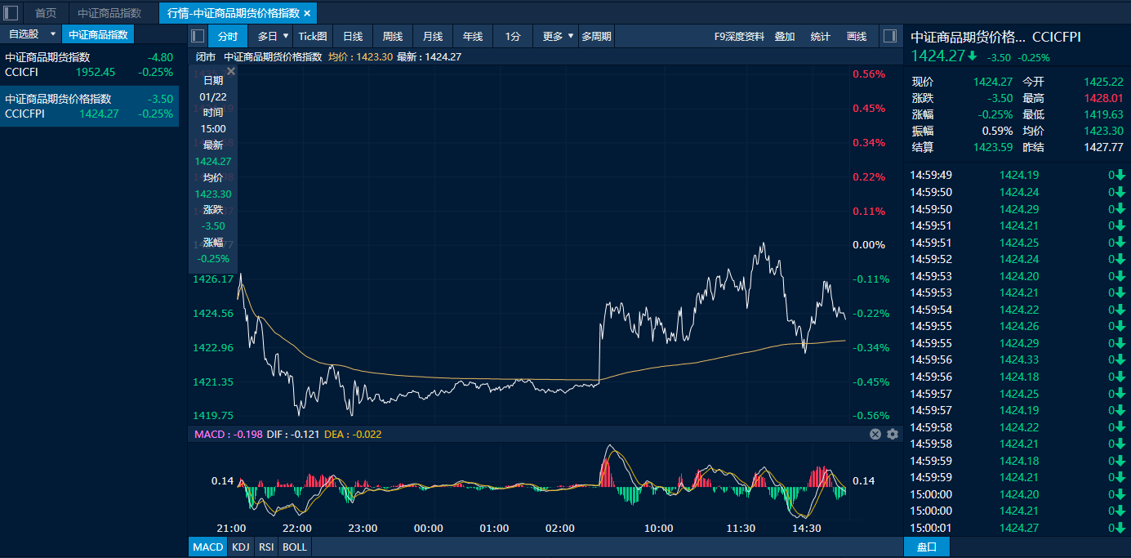This screenshot has width=1131, height=558.
Task: Open MACD indicator settings gear
Action: pyautogui.click(x=893, y=435)
